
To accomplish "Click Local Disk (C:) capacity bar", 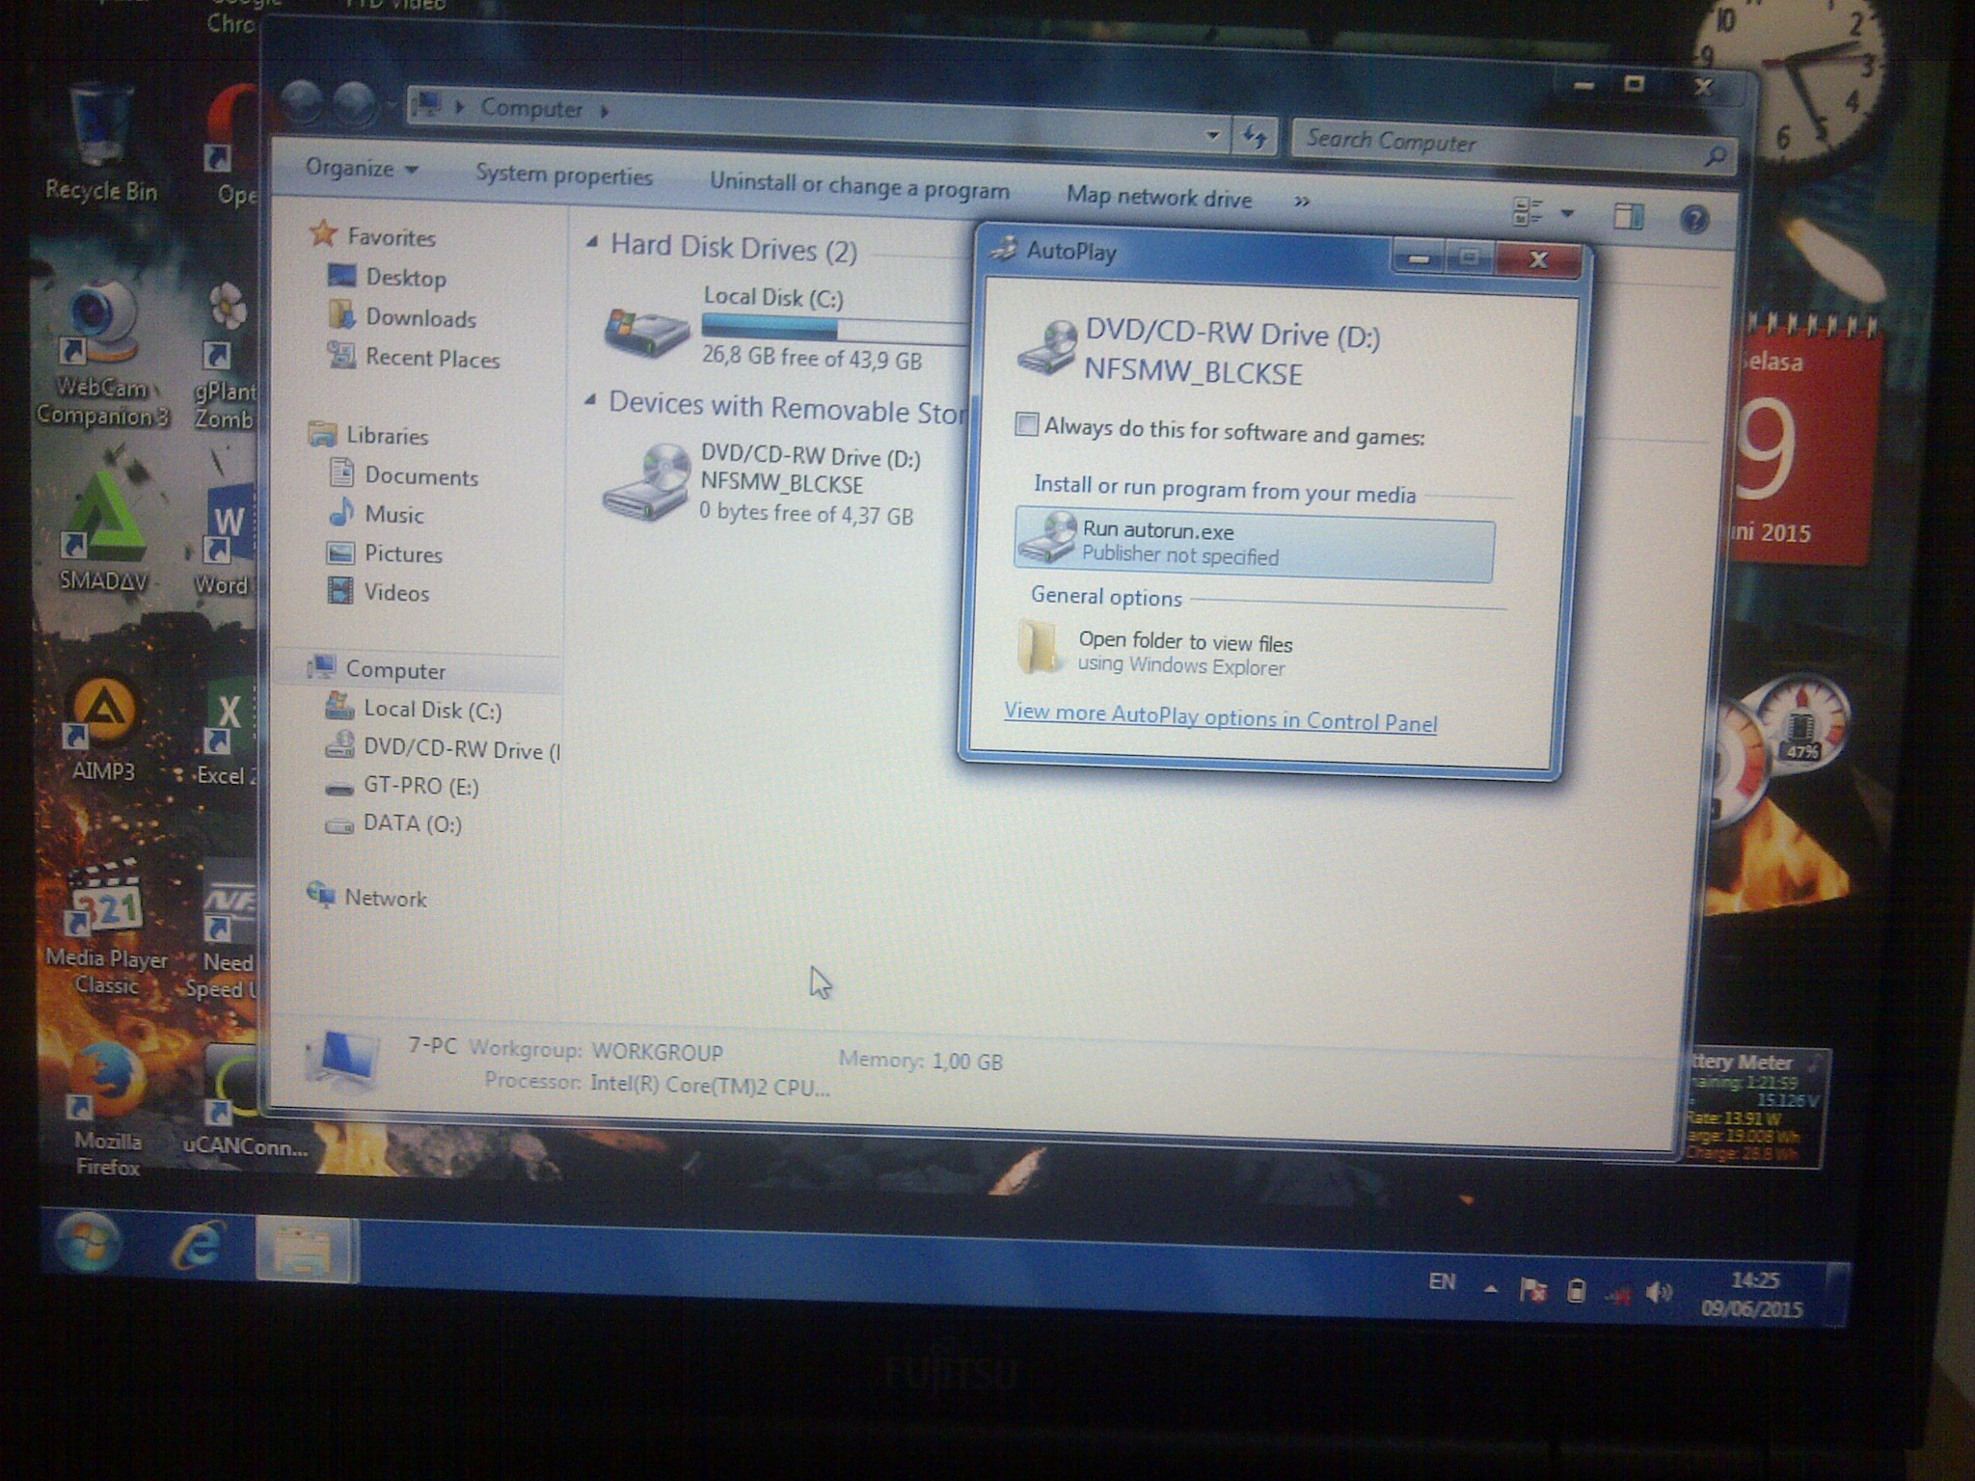I will 835,328.
